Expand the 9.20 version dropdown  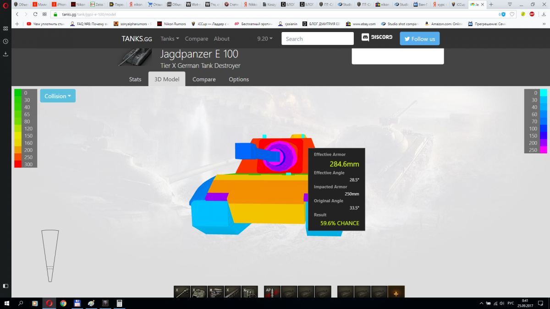(x=265, y=39)
